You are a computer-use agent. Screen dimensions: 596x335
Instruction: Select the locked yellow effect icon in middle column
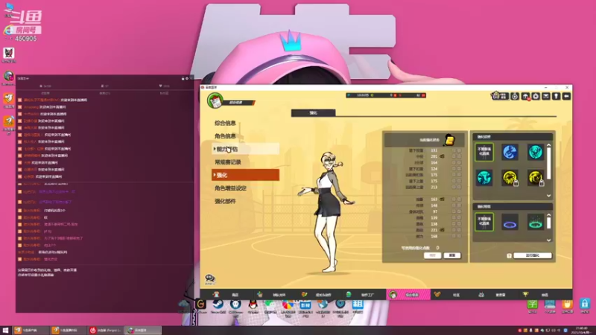(510, 178)
